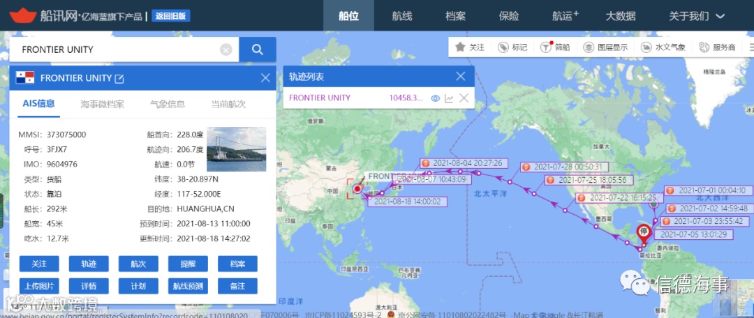Click the red 停 stop marker

[644, 234]
